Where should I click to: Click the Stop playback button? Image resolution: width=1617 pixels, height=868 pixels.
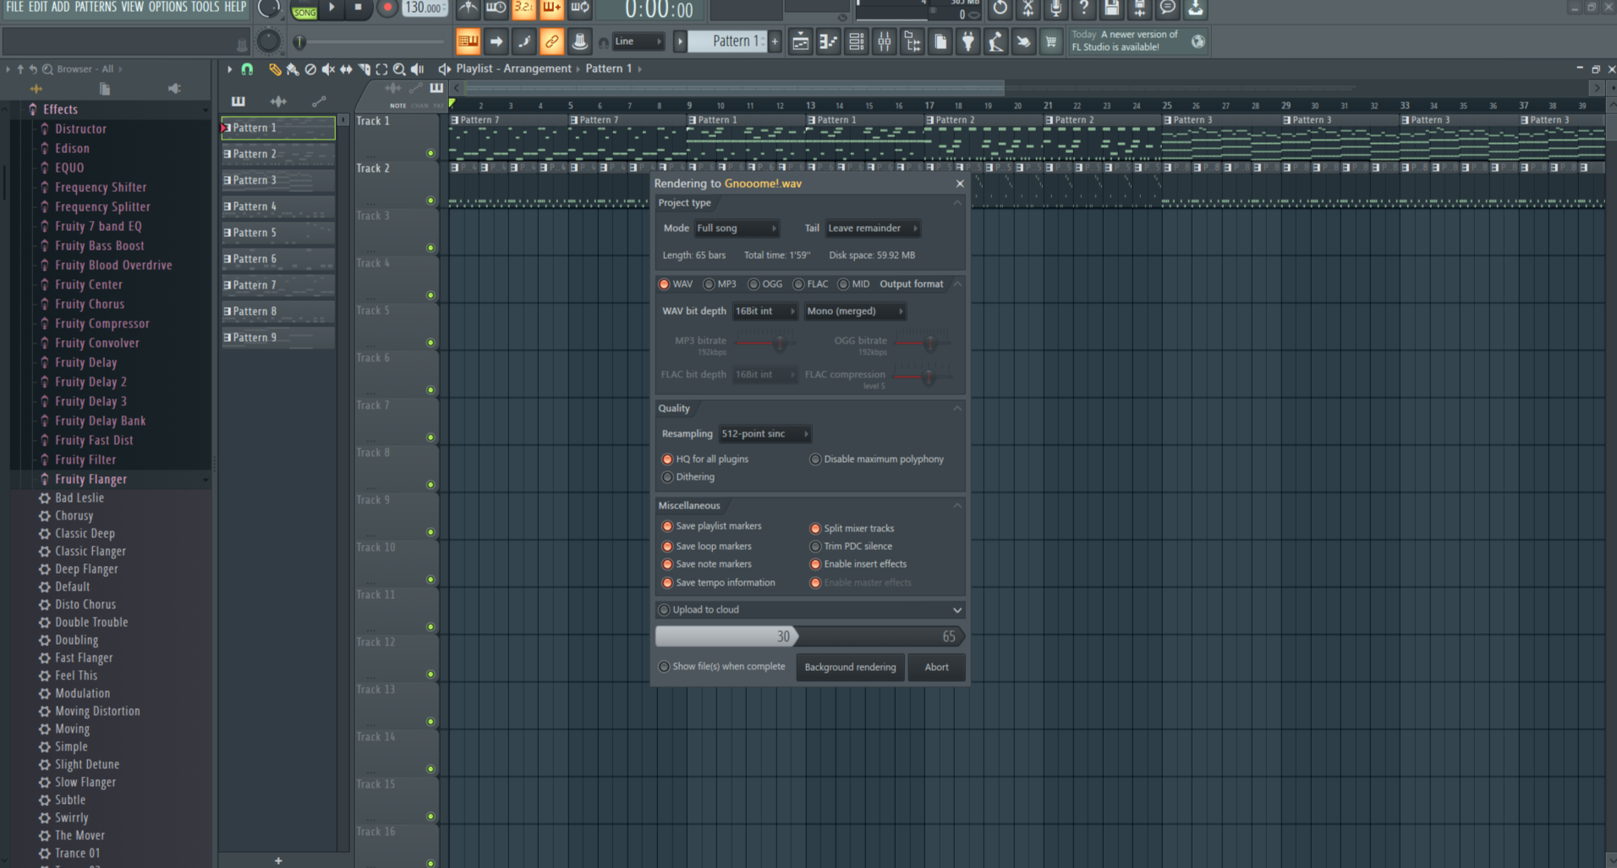tap(358, 8)
